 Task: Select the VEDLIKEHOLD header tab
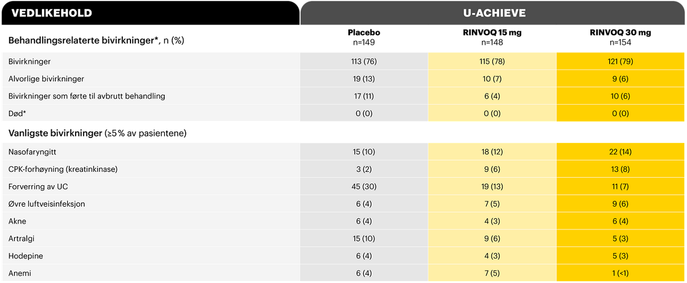click(x=150, y=13)
